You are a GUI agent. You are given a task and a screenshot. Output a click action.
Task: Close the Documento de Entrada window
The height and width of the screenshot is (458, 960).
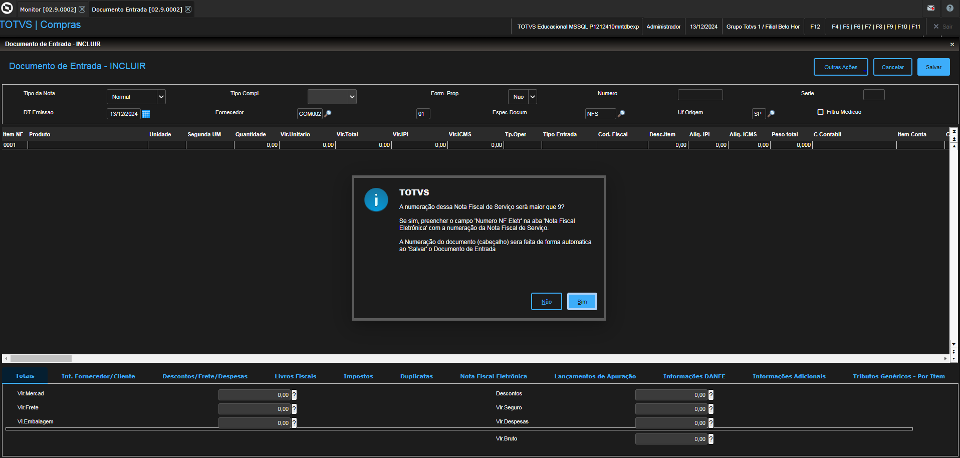952,44
